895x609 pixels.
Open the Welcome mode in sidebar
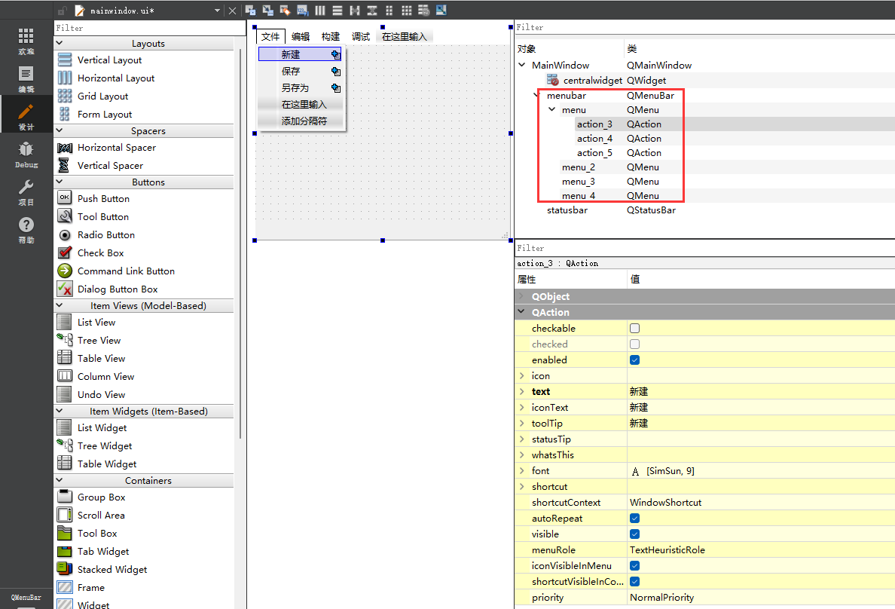[26, 41]
